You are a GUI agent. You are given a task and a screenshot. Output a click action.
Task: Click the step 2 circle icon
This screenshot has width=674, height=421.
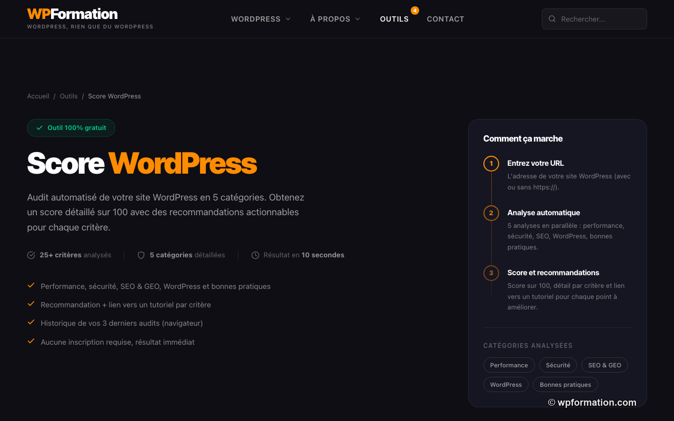click(x=491, y=213)
